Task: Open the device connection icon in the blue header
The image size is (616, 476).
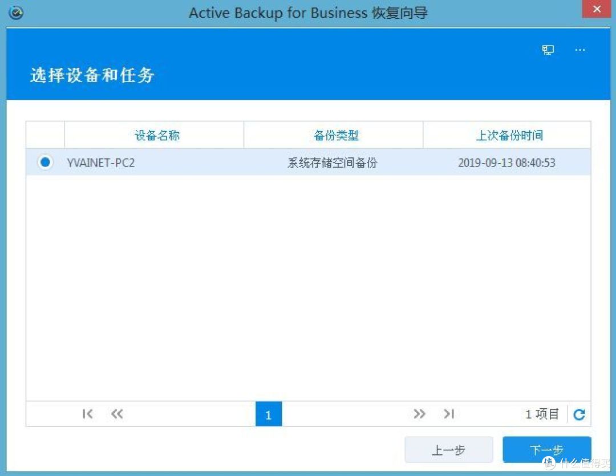Action: 548,50
